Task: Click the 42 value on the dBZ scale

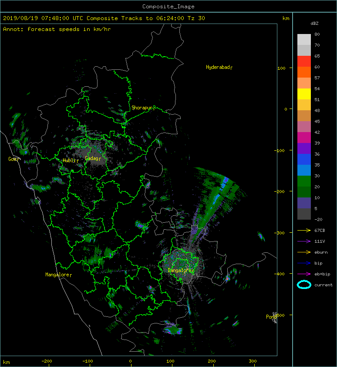Action: (317, 132)
